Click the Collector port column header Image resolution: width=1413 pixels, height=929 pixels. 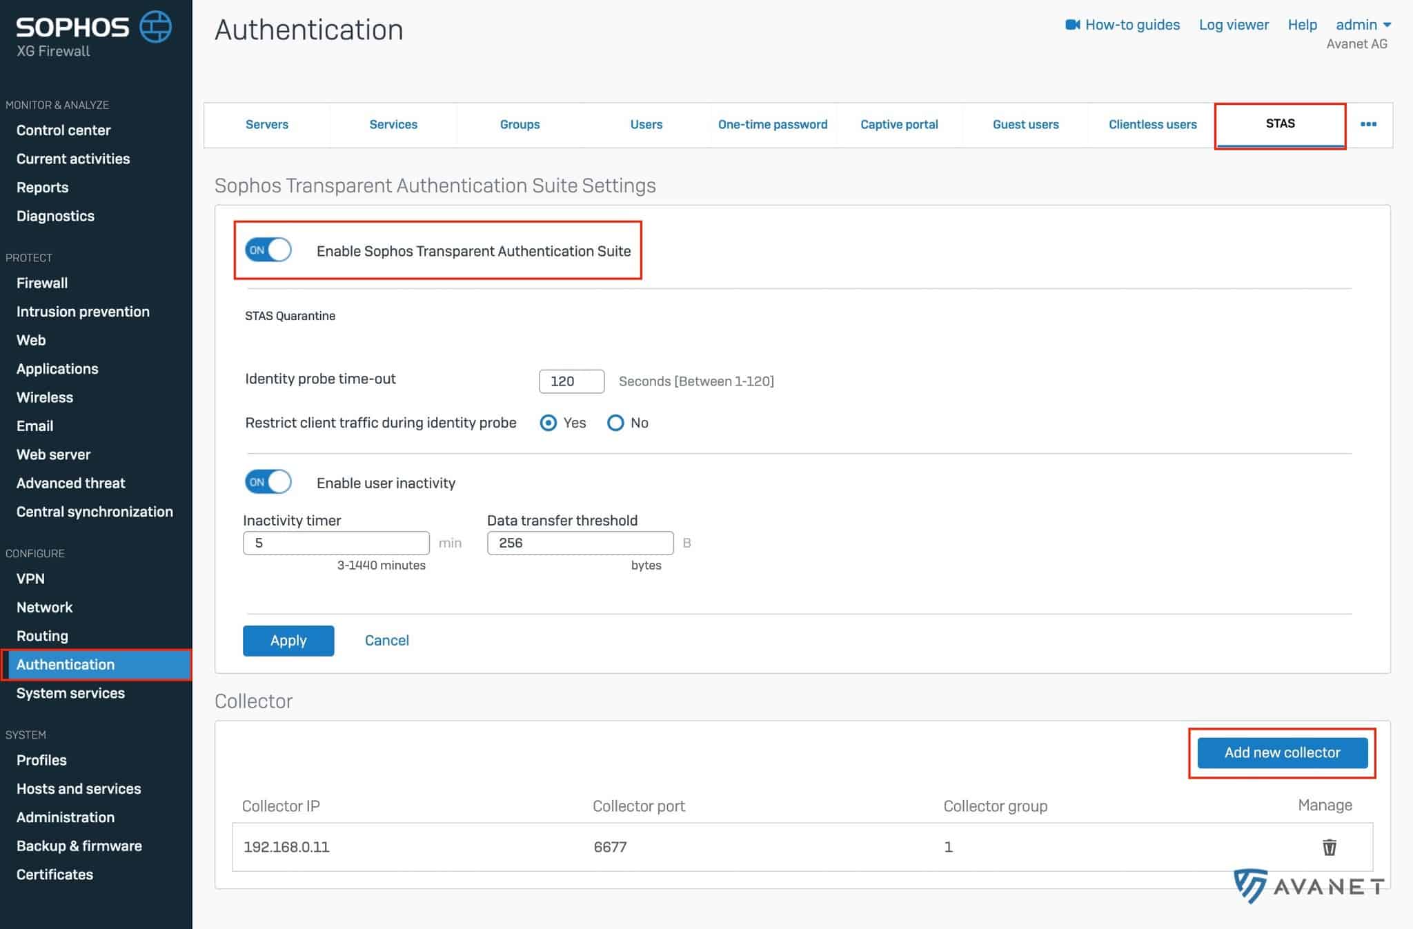click(639, 806)
